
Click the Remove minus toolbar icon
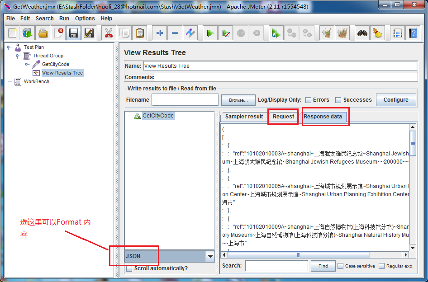[175, 33]
